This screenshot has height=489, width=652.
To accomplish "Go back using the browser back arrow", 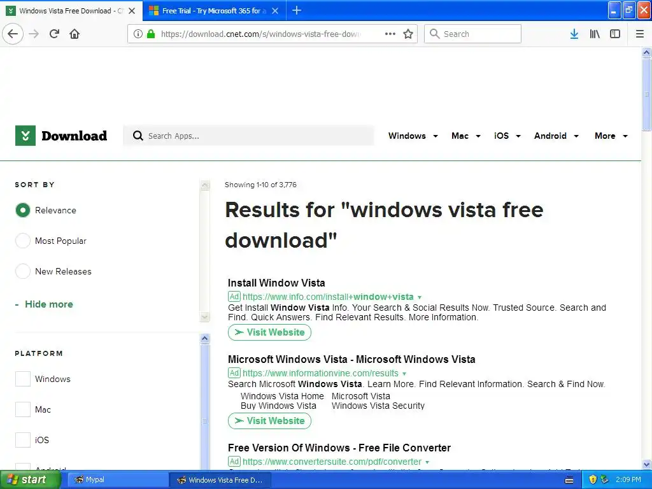I will click(13, 34).
